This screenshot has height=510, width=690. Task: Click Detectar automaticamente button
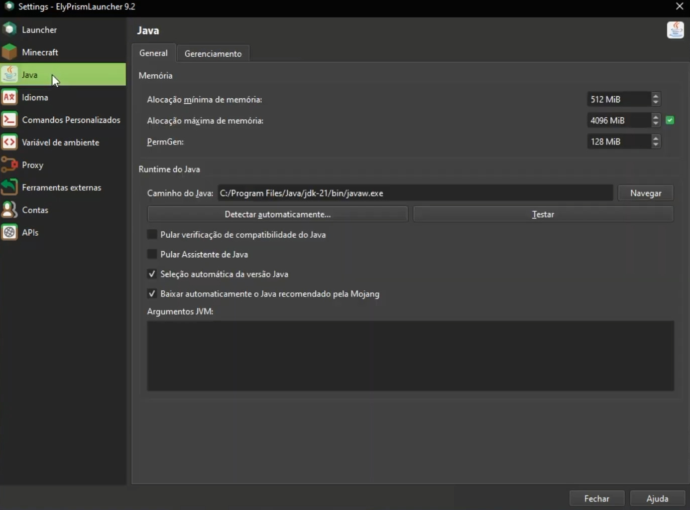pyautogui.click(x=278, y=214)
